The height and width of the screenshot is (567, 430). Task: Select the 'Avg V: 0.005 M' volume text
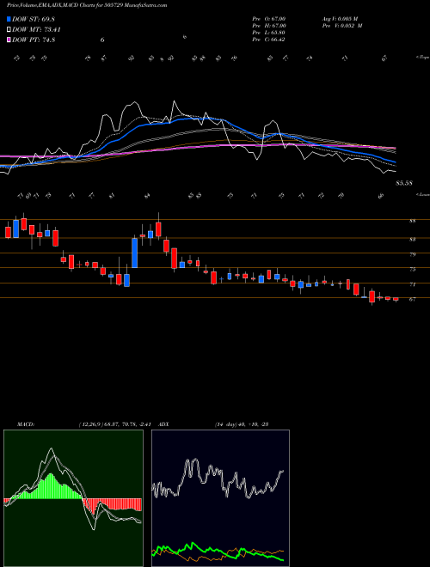(340, 19)
